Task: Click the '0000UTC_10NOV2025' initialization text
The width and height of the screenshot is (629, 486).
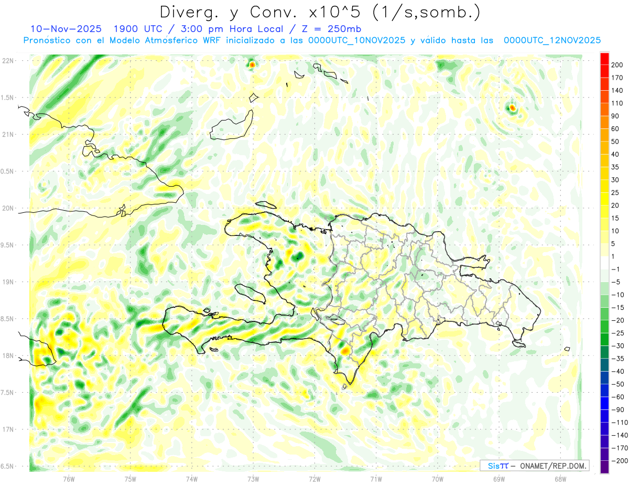Action: [x=357, y=40]
